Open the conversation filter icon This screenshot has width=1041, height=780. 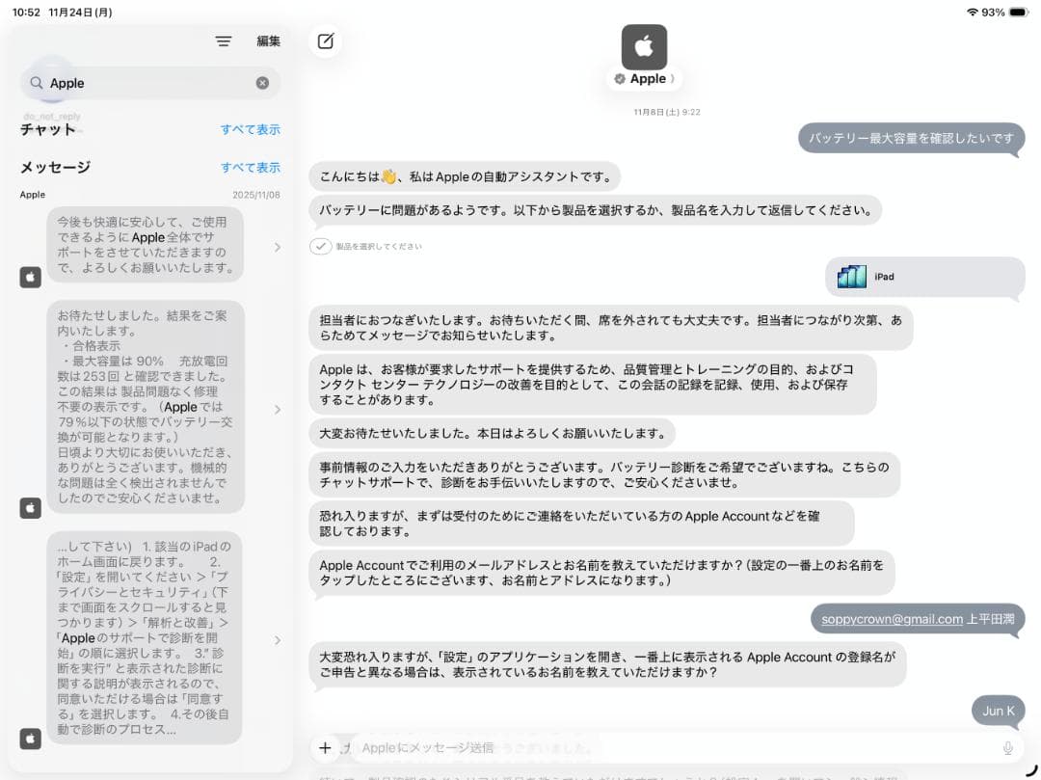[224, 40]
